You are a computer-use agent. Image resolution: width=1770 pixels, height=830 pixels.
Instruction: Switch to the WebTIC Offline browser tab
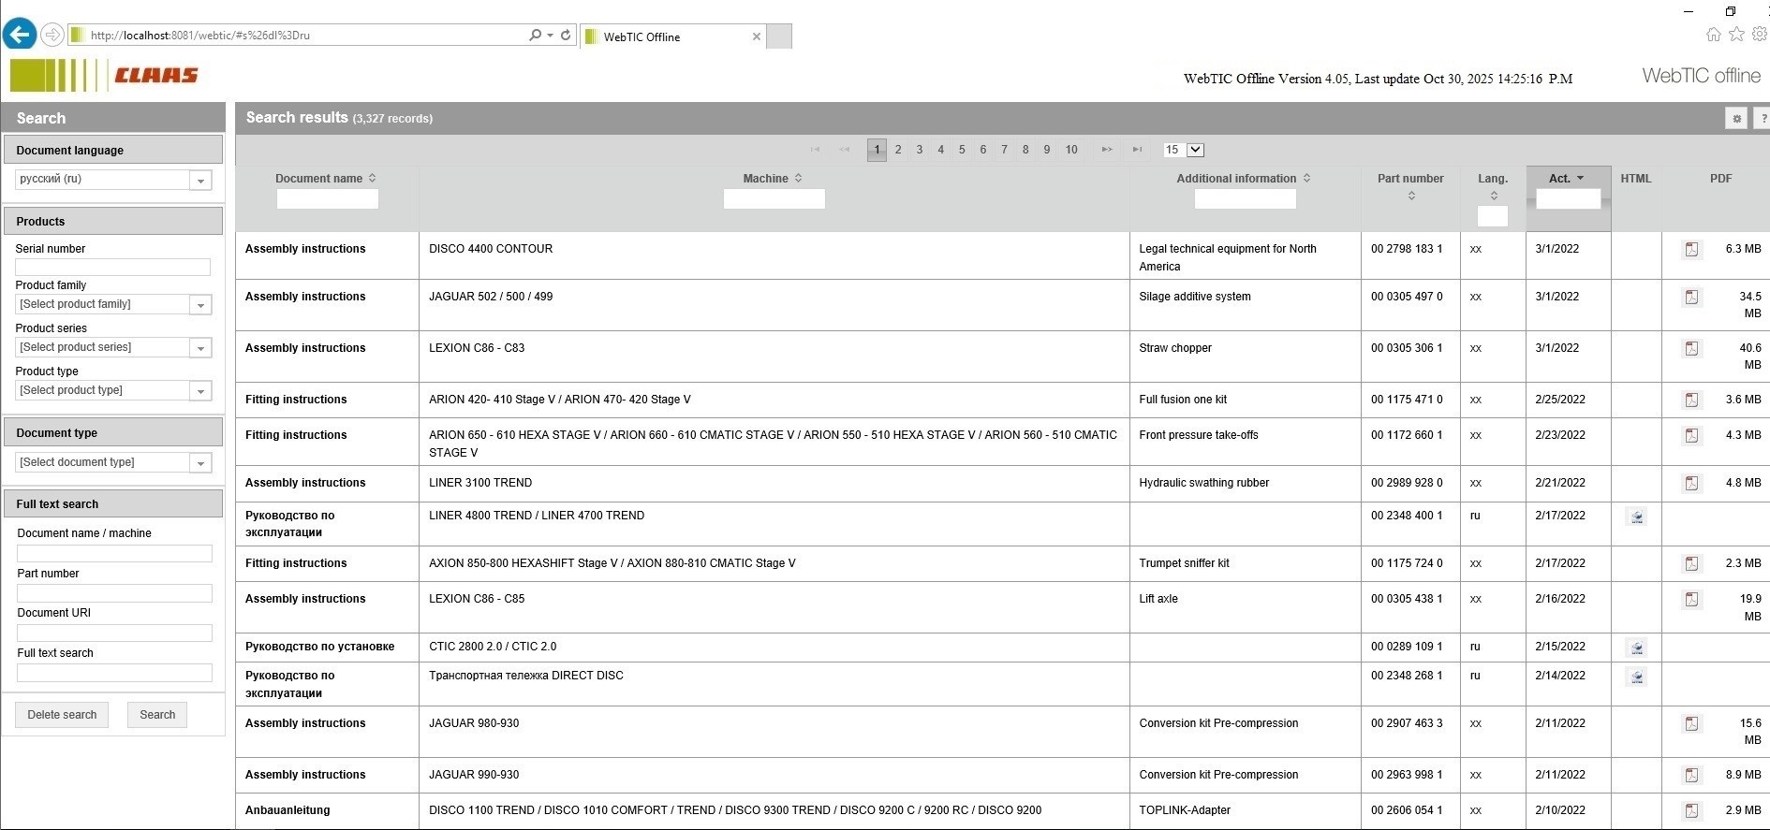coord(671,37)
